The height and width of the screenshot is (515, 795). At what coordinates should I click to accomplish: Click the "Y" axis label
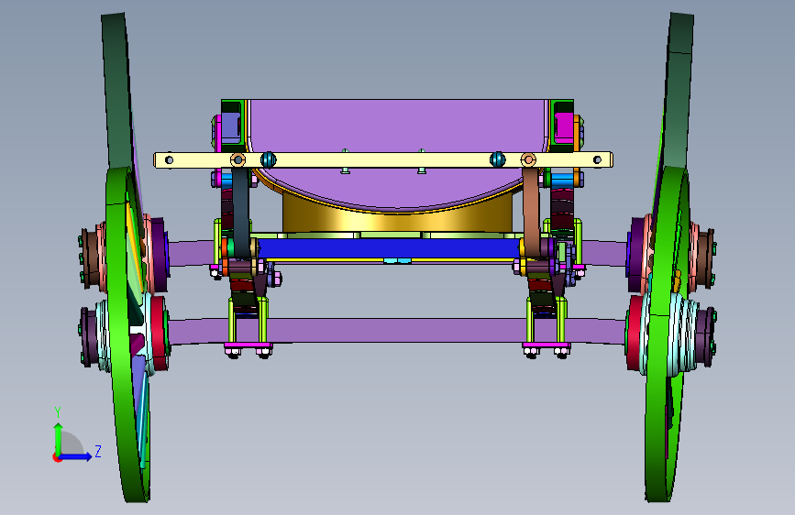click(x=58, y=412)
